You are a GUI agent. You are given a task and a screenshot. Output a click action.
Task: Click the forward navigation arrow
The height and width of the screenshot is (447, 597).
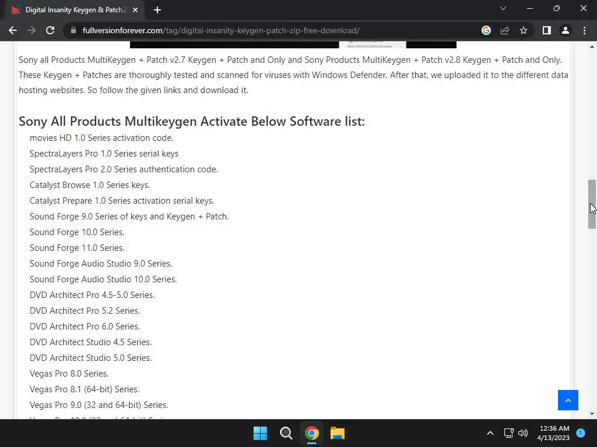click(31, 30)
